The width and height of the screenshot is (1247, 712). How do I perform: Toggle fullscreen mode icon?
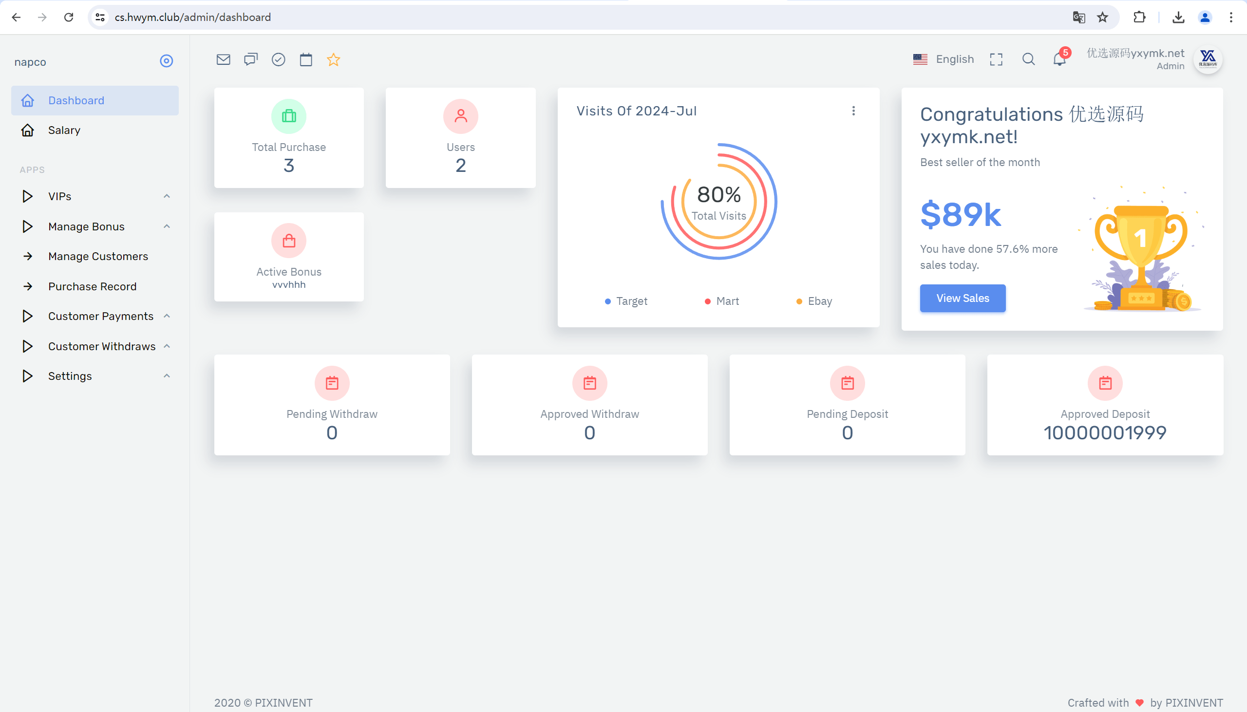point(996,60)
